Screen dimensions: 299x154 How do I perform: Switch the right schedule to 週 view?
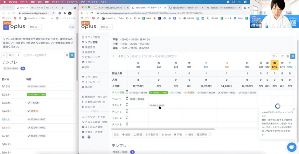pyautogui.click(x=287, y=56)
